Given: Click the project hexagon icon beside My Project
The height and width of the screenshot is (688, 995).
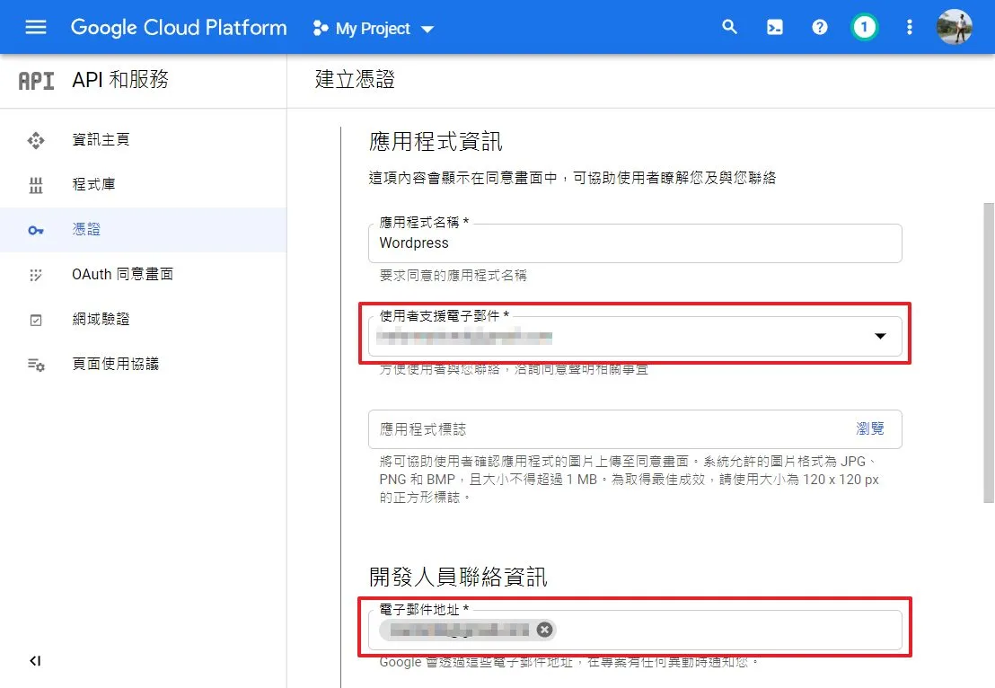Looking at the screenshot, I should 321,29.
